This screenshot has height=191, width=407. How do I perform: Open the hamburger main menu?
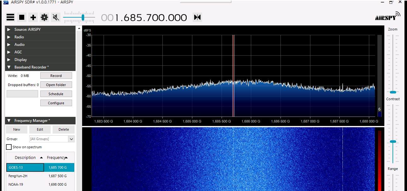click(x=10, y=17)
